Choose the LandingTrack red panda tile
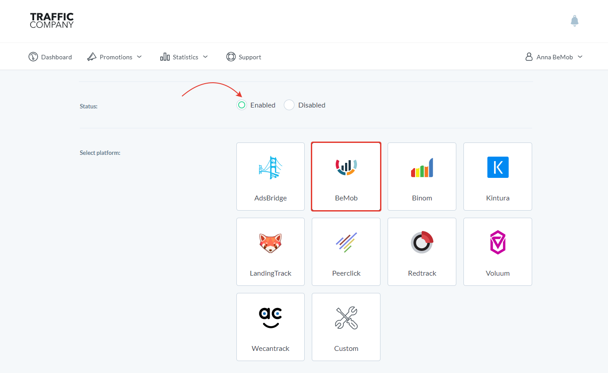The width and height of the screenshot is (608, 373). (271, 252)
